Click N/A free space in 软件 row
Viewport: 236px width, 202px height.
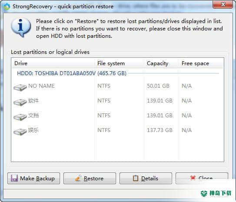[x=186, y=101]
